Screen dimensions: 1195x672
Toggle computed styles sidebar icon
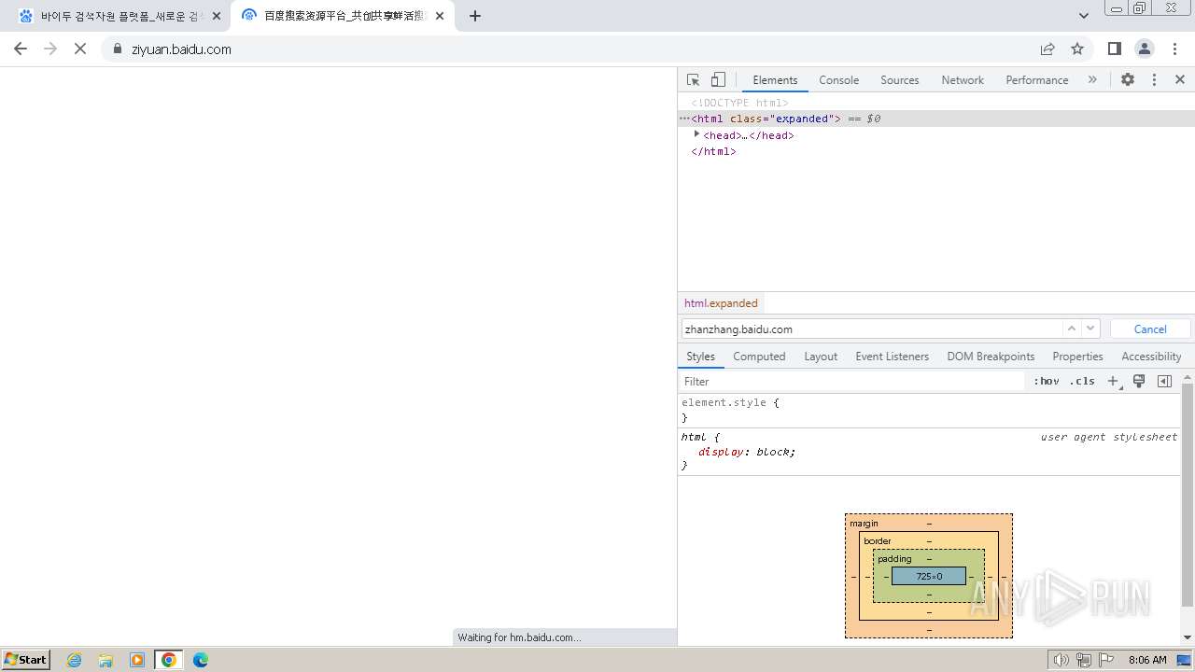point(1164,381)
